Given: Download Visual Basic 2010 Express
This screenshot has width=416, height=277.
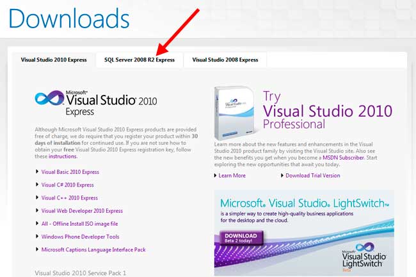Looking at the screenshot, I should pos(70,172).
